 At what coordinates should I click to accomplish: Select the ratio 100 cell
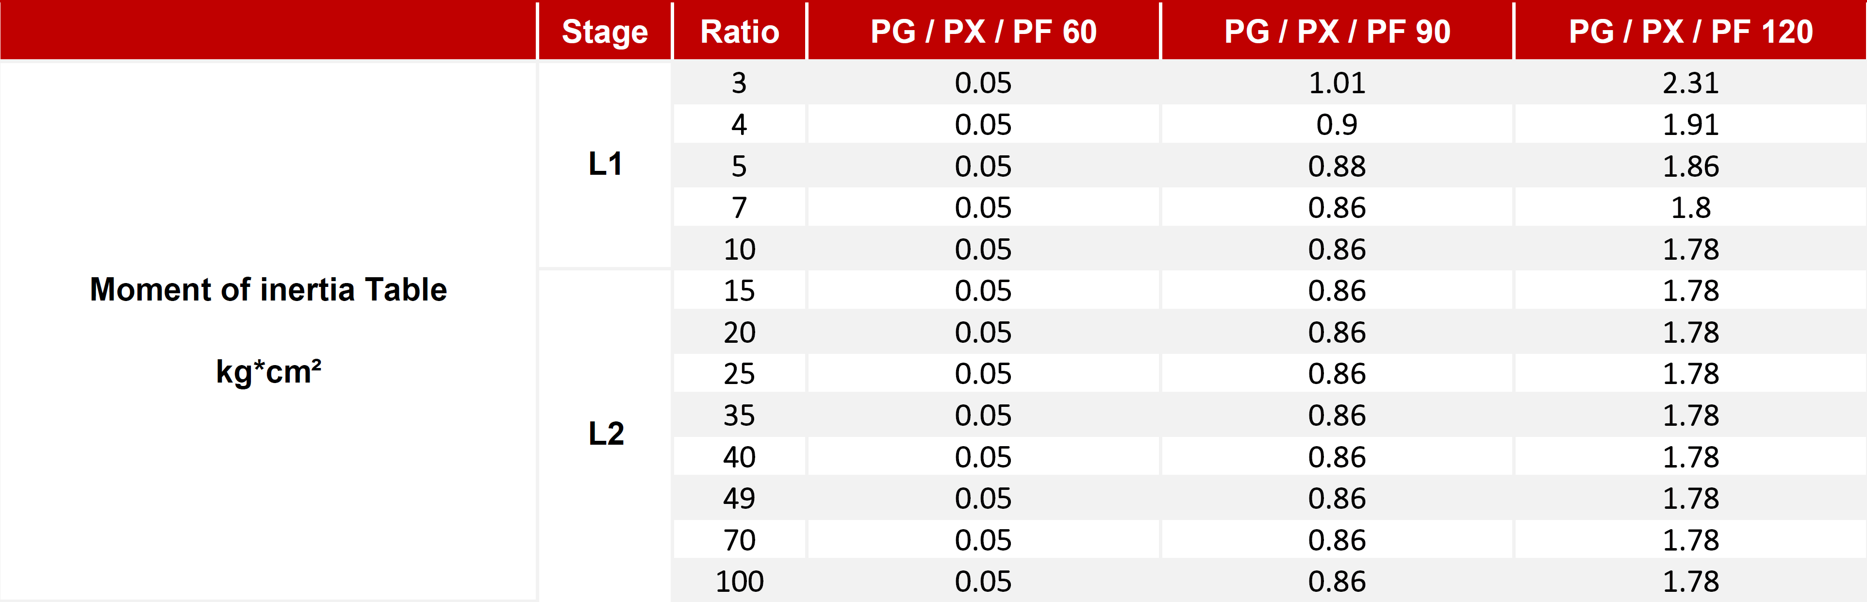click(739, 581)
